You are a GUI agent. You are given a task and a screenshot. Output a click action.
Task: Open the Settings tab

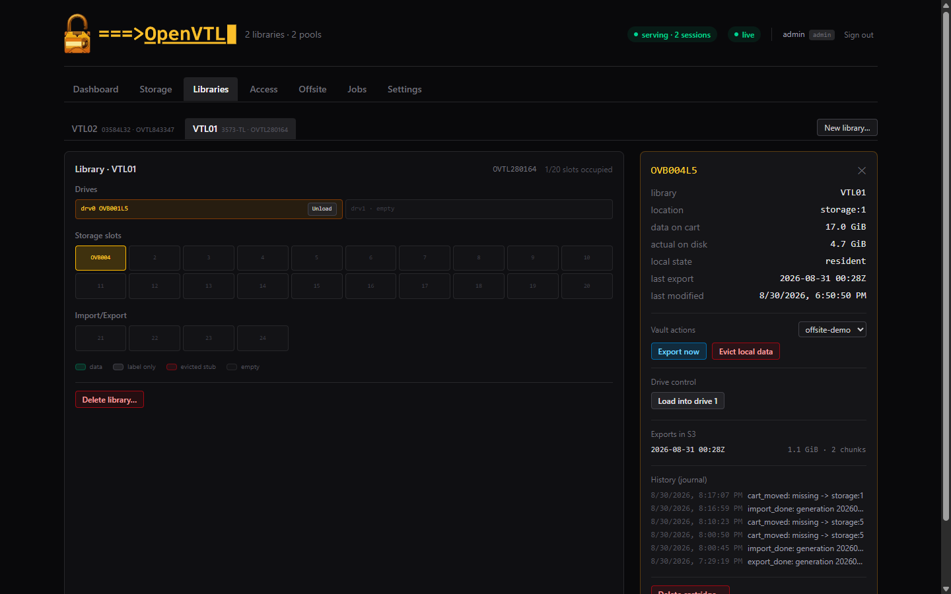click(x=405, y=89)
